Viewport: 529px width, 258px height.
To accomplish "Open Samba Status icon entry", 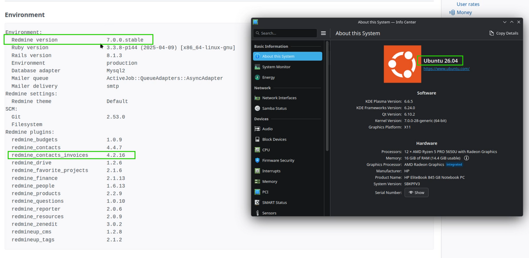I will click(x=257, y=108).
